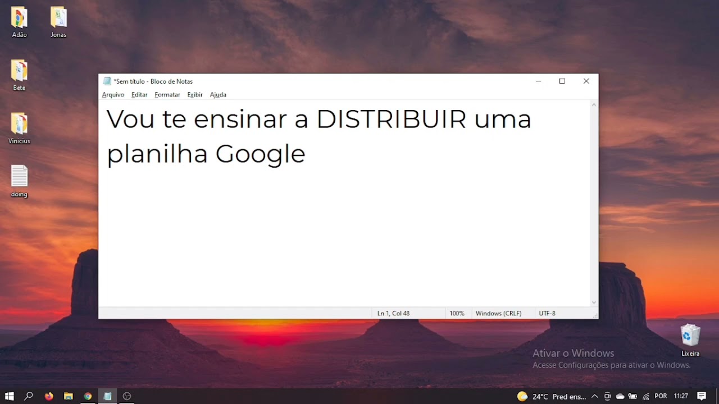Click the Notepad taskbar button
The width and height of the screenshot is (719, 404).
click(107, 396)
